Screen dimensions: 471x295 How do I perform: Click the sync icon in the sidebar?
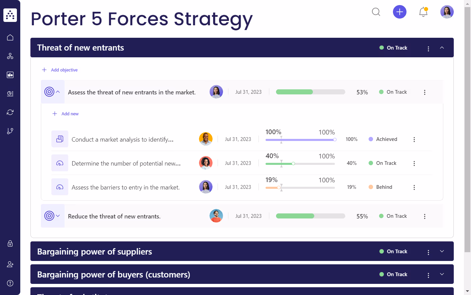[10, 112]
